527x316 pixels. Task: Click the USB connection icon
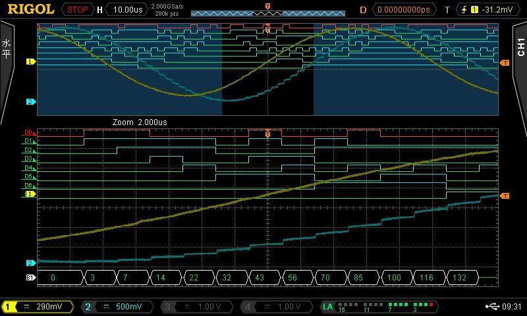point(491,307)
